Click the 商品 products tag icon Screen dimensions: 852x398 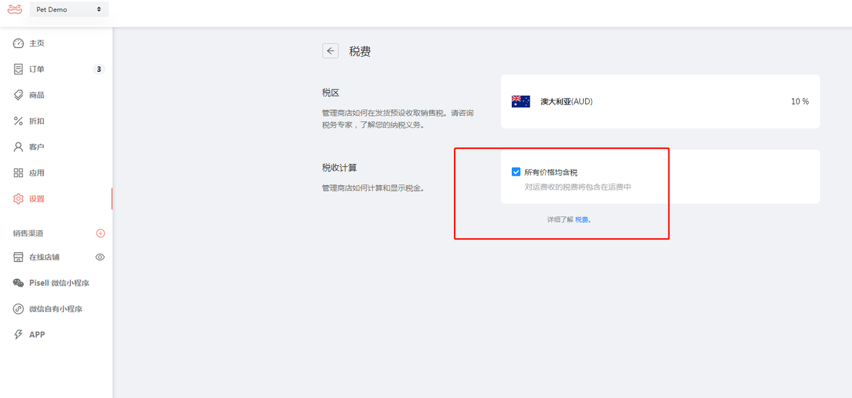coord(19,95)
